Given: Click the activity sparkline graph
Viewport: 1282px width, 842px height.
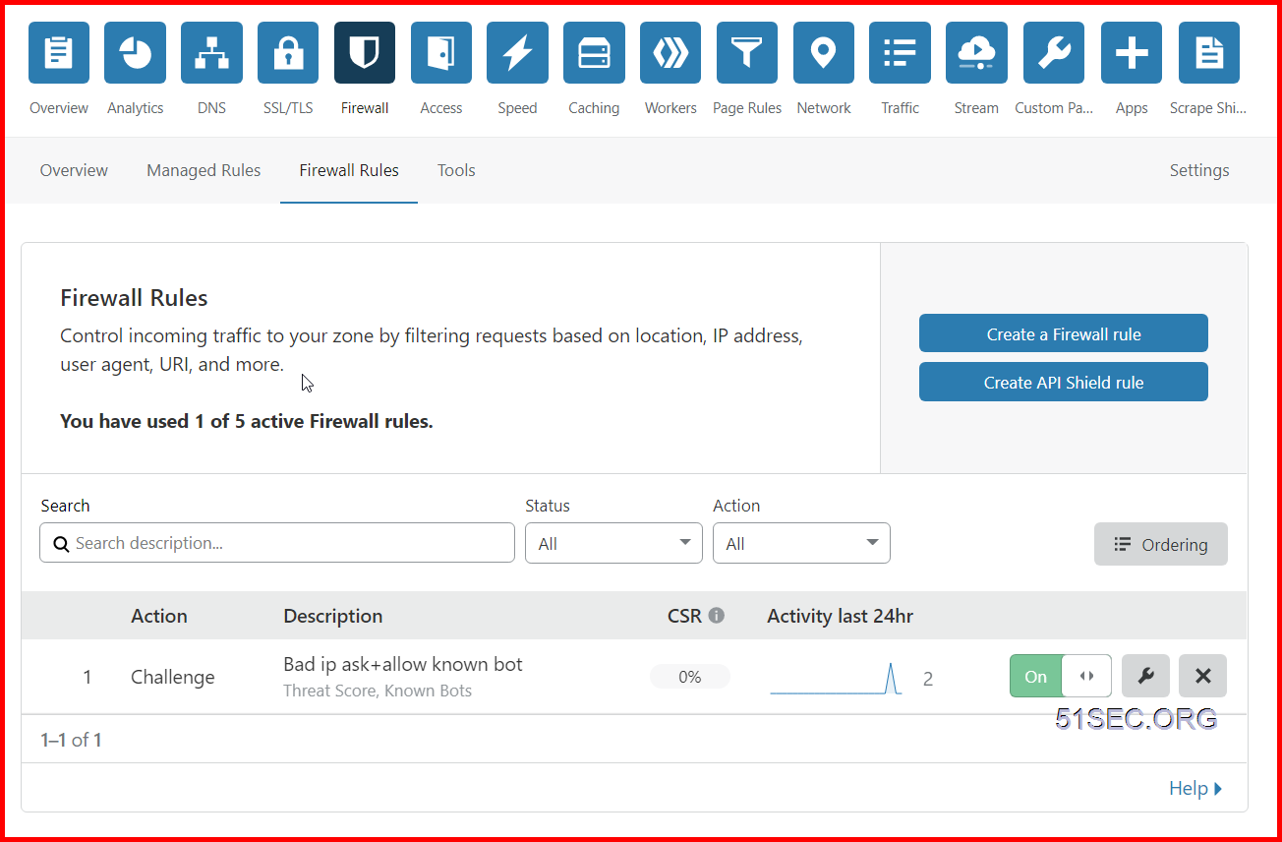Looking at the screenshot, I should 837,679.
